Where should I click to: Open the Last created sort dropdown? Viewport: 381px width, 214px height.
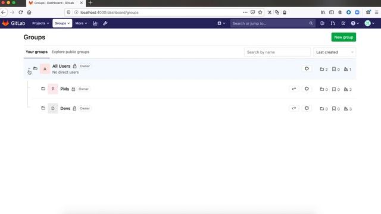tap(335, 52)
